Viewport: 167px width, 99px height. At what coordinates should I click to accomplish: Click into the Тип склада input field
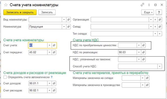point(122,34)
